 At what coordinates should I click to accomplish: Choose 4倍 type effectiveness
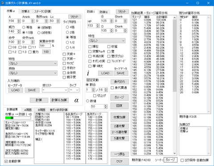click(x=70, y=27)
